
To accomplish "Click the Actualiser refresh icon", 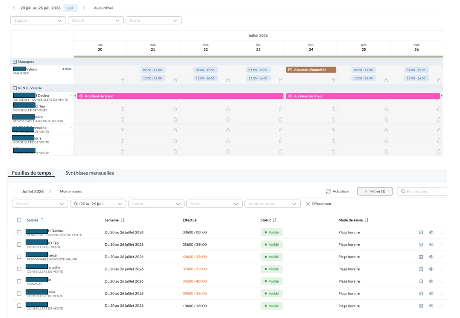I will 328,191.
